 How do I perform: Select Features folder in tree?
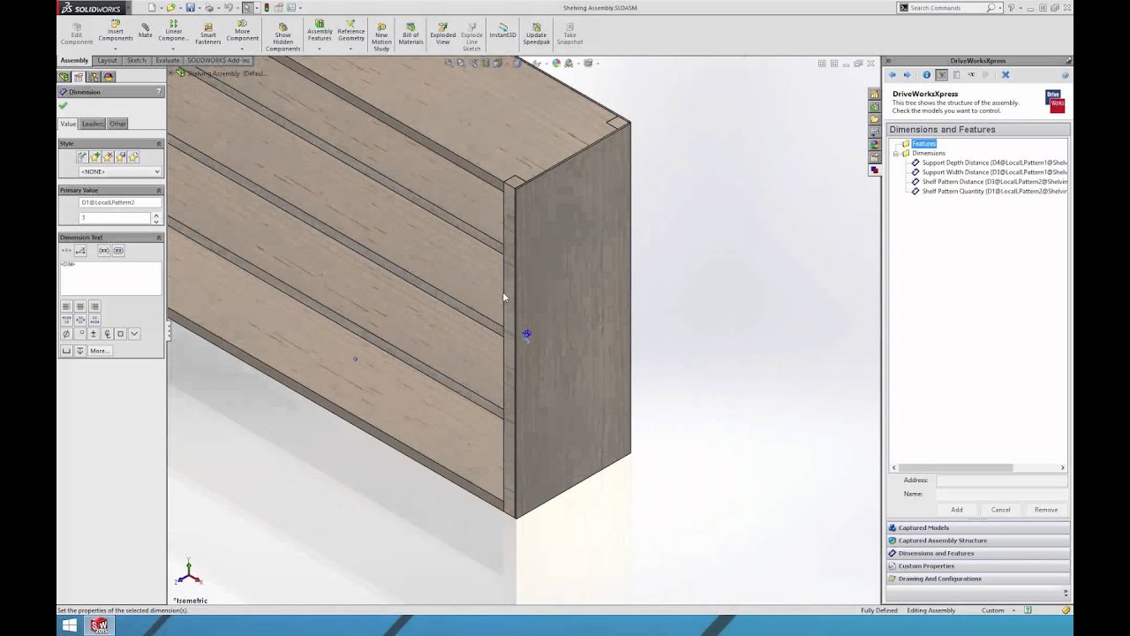923,144
